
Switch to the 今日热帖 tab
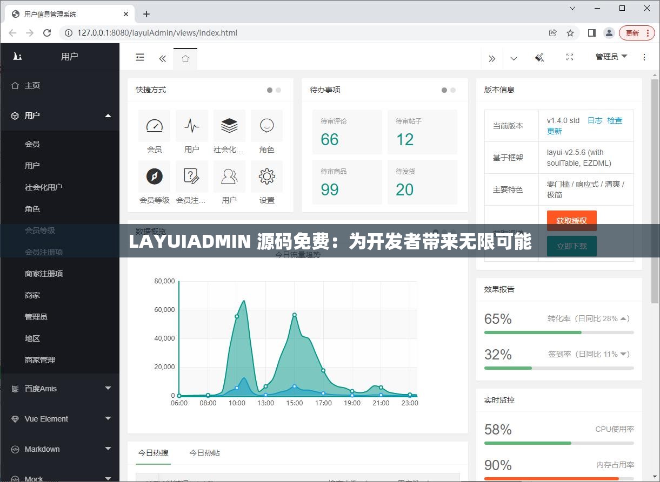tap(204, 453)
